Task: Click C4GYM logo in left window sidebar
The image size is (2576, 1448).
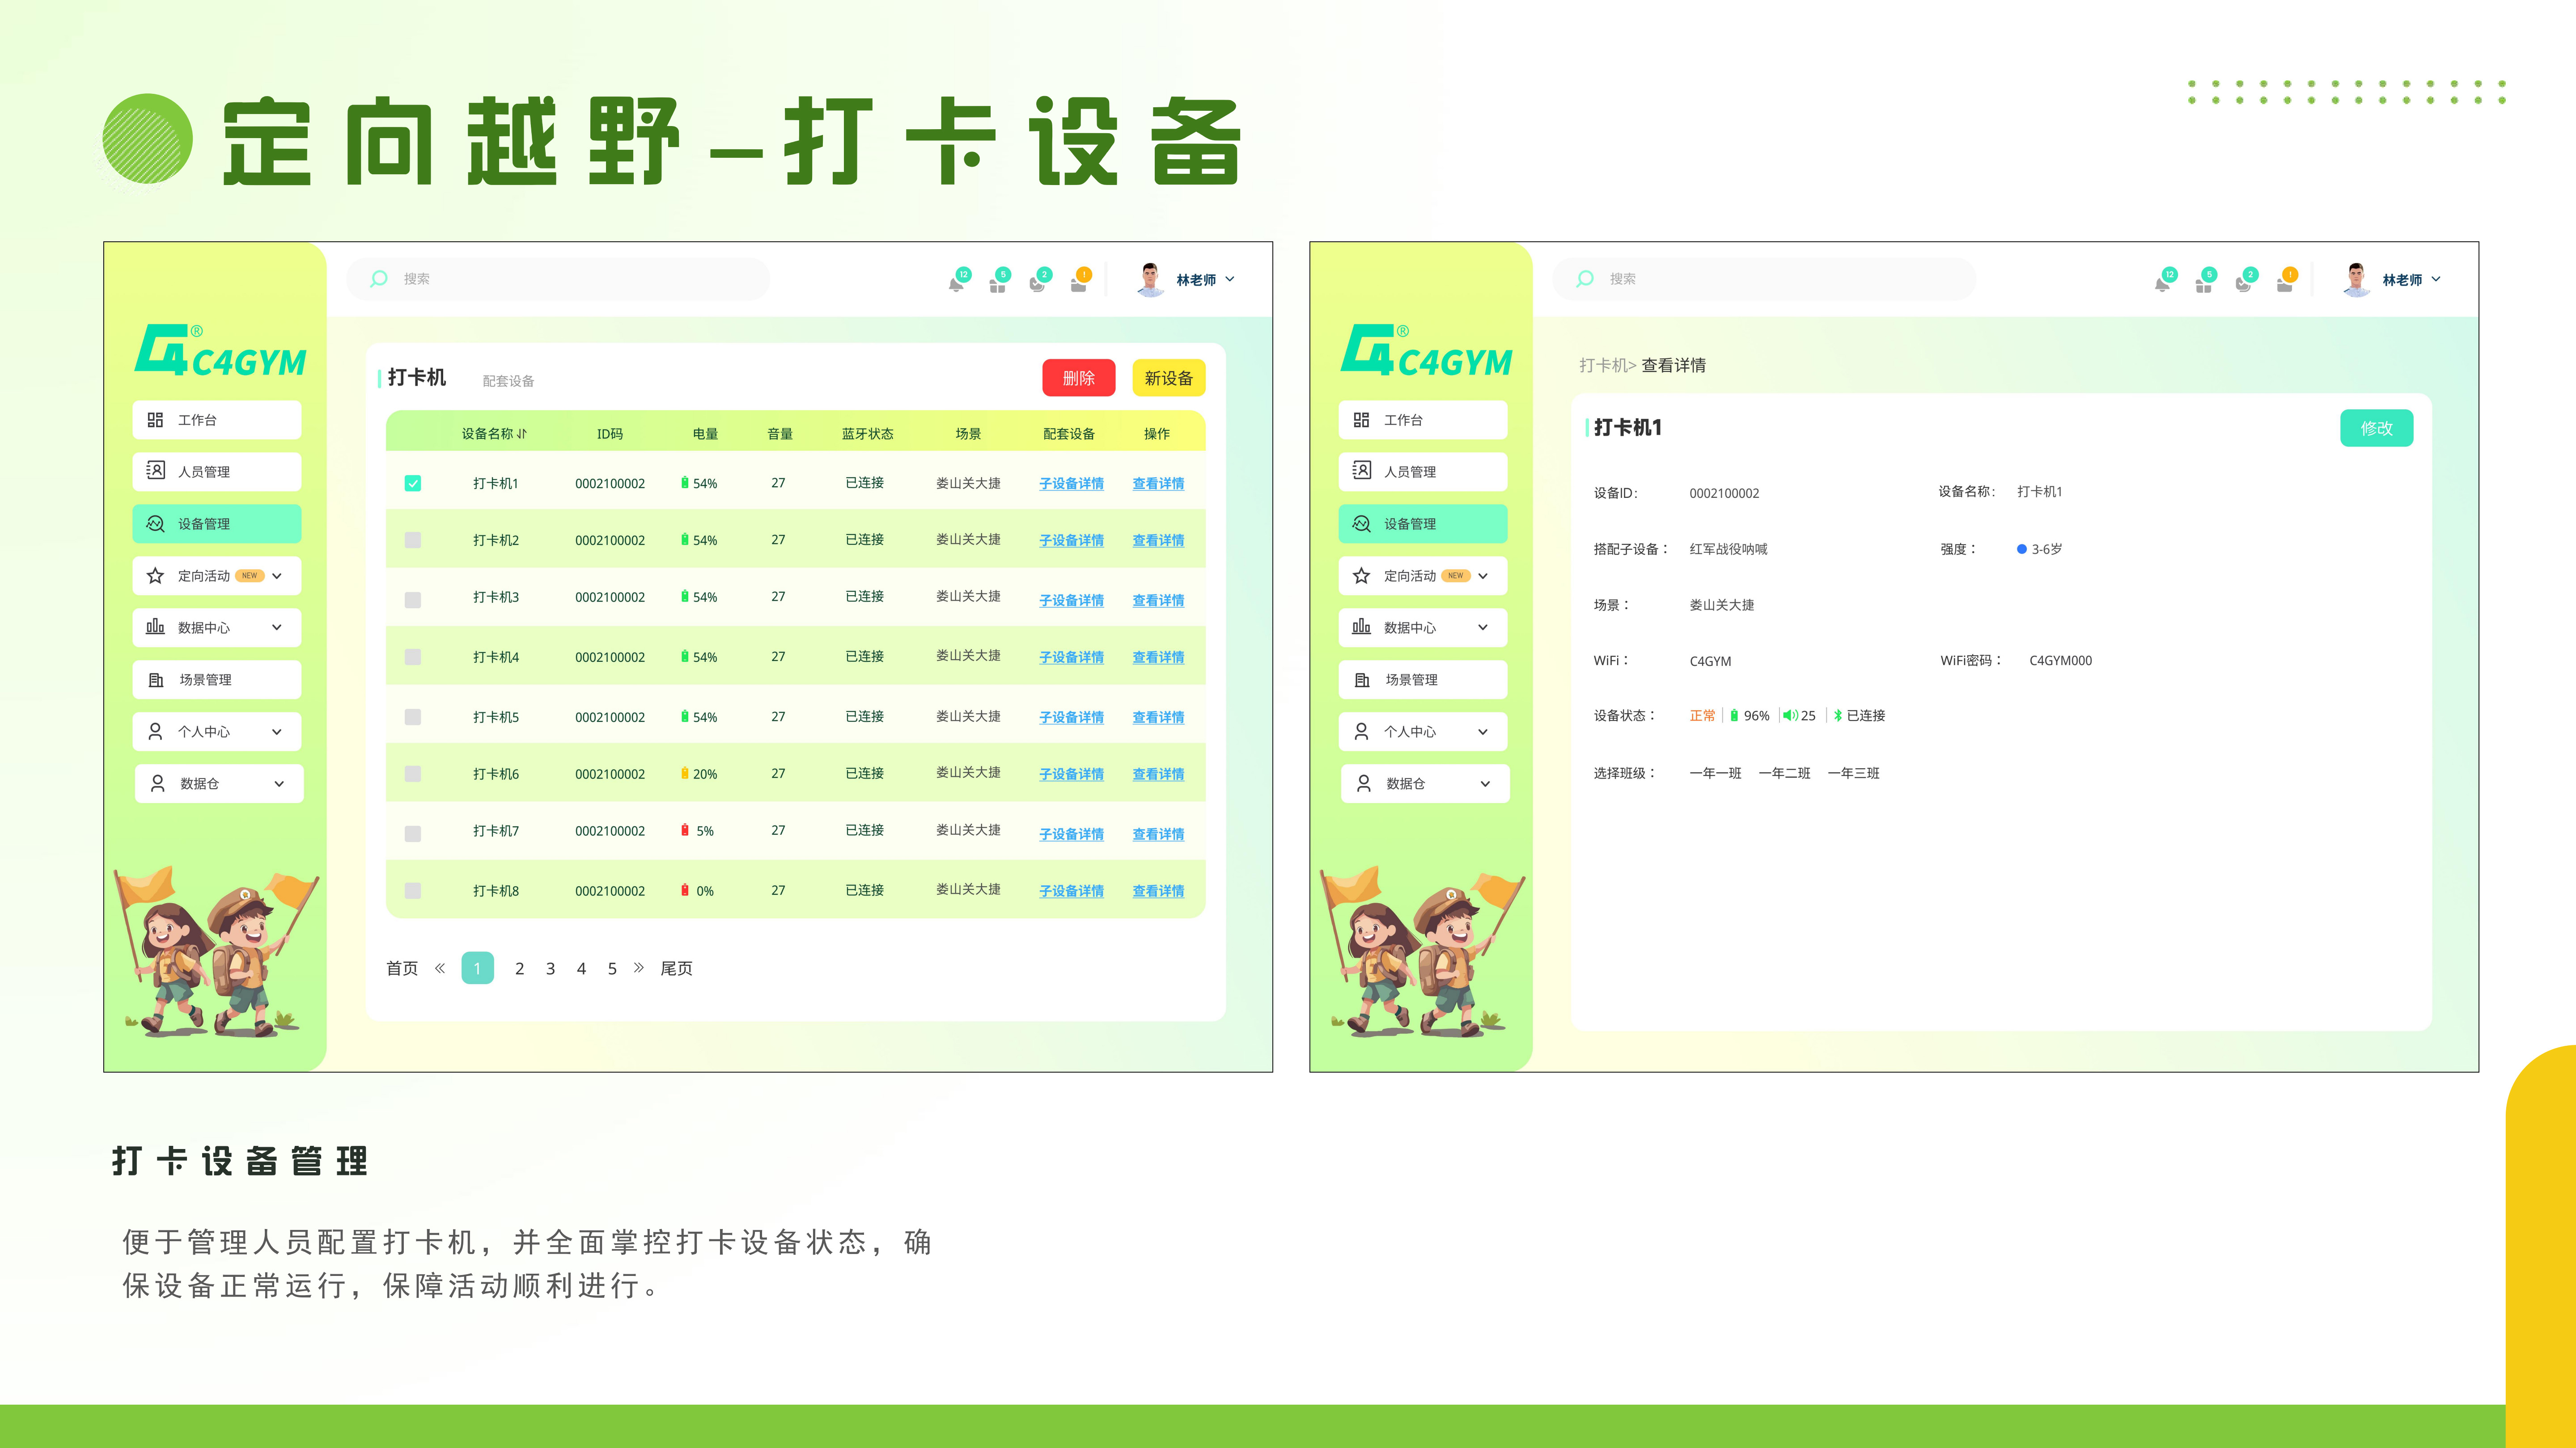Action: point(220,350)
